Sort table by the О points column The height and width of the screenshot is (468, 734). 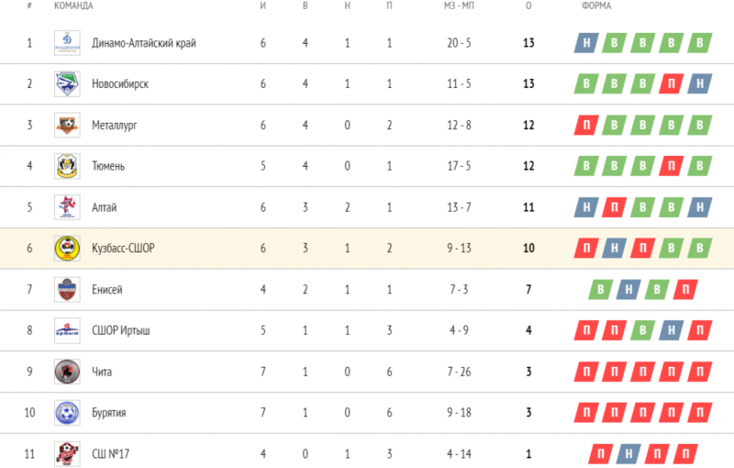[x=528, y=6]
